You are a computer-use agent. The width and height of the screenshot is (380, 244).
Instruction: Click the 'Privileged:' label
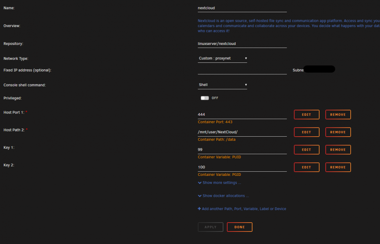(13, 98)
